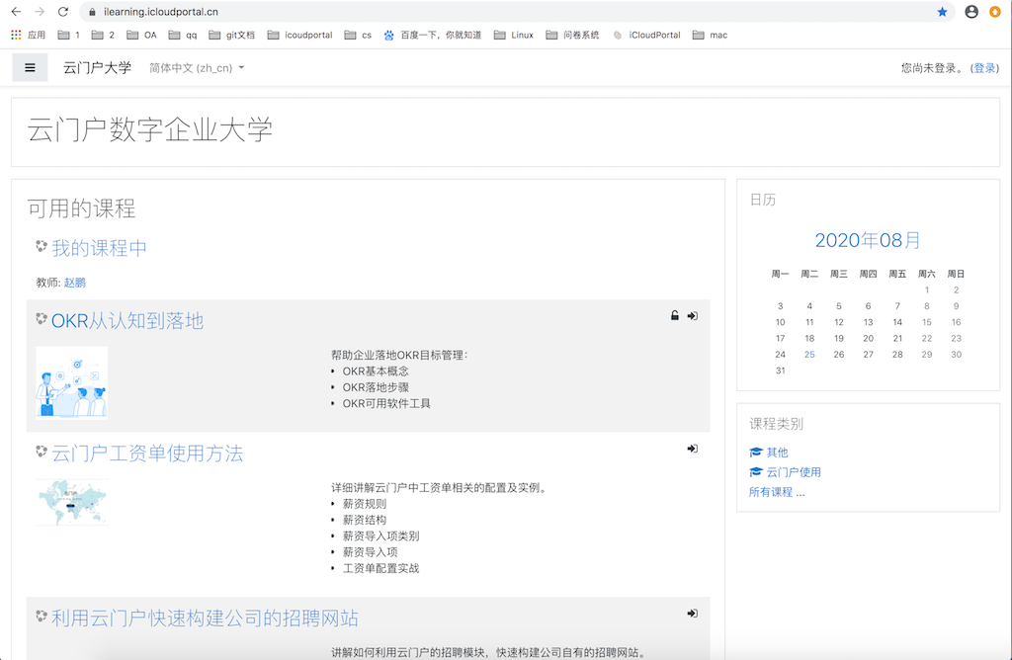This screenshot has height=660, width=1012.
Task: View 所有课程 link
Action: point(771,492)
